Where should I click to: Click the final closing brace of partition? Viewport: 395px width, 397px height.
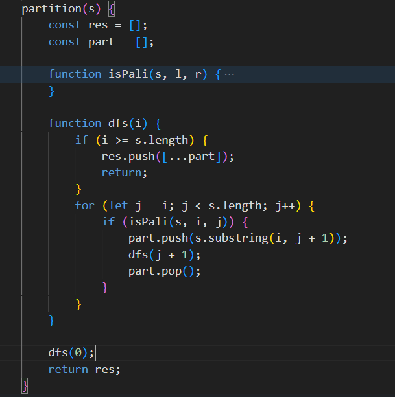click(25, 386)
